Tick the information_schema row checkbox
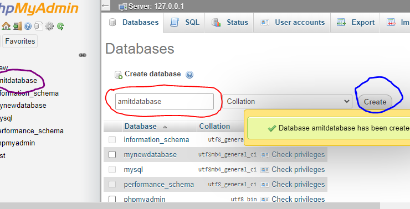Image resolution: width=410 pixels, height=209 pixels. click(112, 139)
